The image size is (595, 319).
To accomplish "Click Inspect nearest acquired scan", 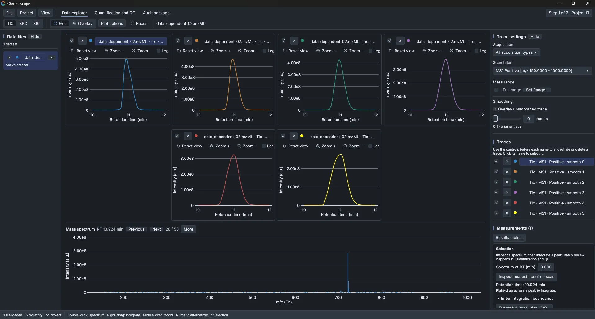I will 526,277.
